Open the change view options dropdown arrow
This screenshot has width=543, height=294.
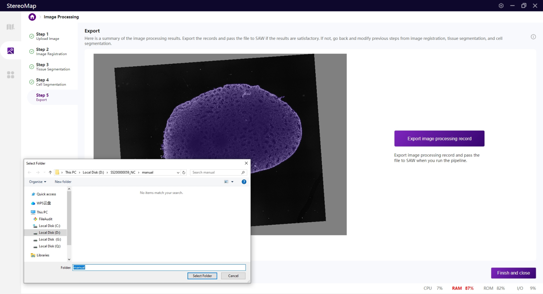[232, 182]
